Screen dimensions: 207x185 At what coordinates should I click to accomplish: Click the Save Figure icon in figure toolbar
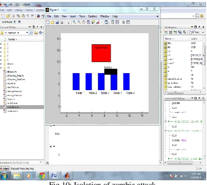click(x=57, y=22)
